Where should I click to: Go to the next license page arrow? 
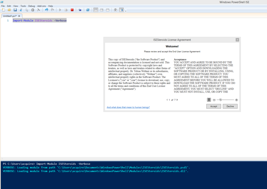point(177,100)
